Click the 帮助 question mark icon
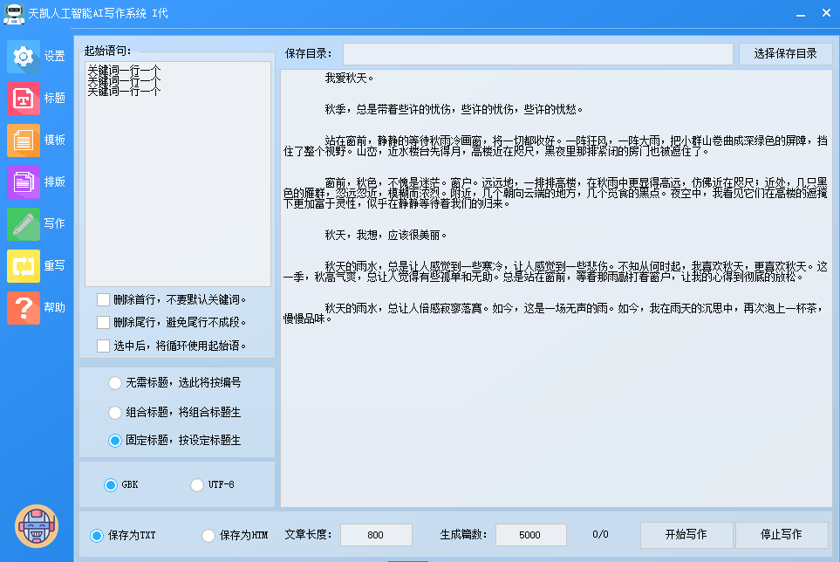The image size is (840, 562). click(x=24, y=307)
